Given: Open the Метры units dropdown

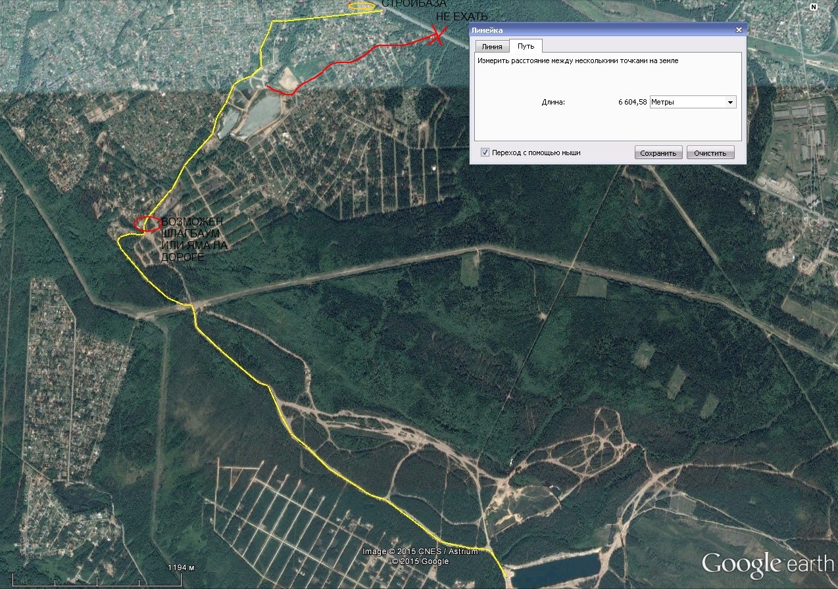Looking at the screenshot, I should point(692,102).
